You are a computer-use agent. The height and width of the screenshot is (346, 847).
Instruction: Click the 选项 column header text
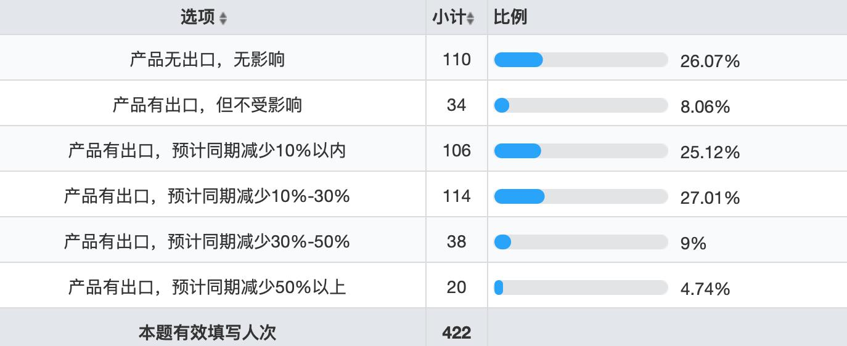pyautogui.click(x=197, y=17)
